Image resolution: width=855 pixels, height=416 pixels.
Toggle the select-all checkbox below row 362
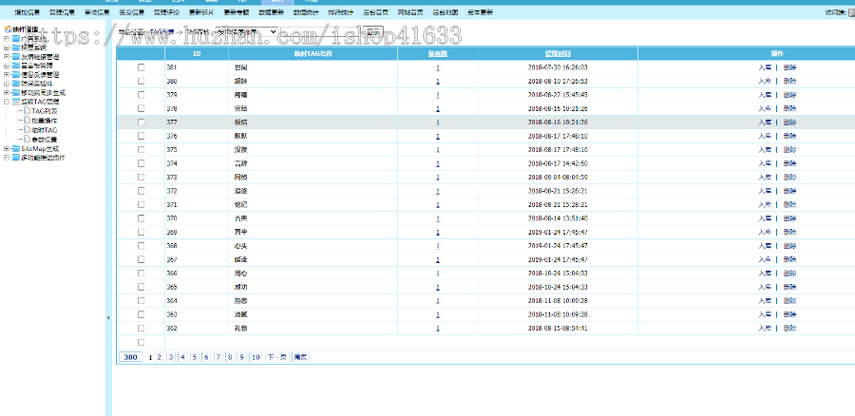[x=141, y=342]
